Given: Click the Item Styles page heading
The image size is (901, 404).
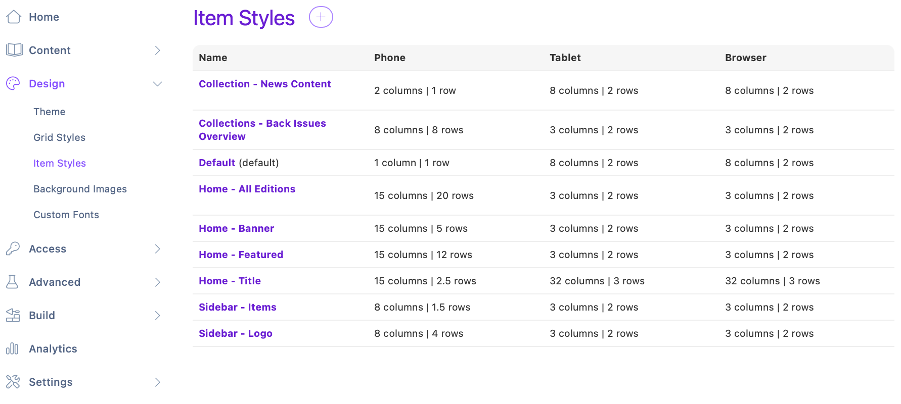Looking at the screenshot, I should pos(244,18).
